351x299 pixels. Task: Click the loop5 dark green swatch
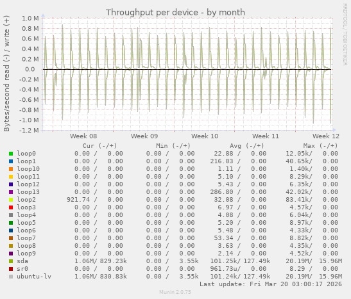[x=11, y=223]
